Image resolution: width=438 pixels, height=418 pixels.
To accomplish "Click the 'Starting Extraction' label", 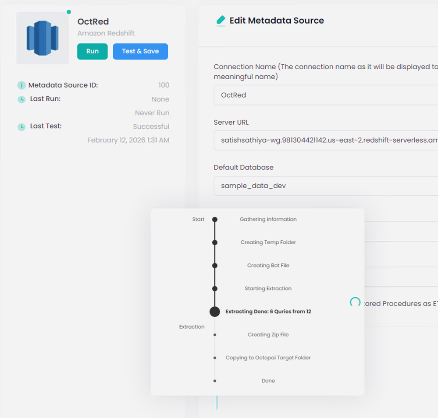I will click(x=268, y=288).
